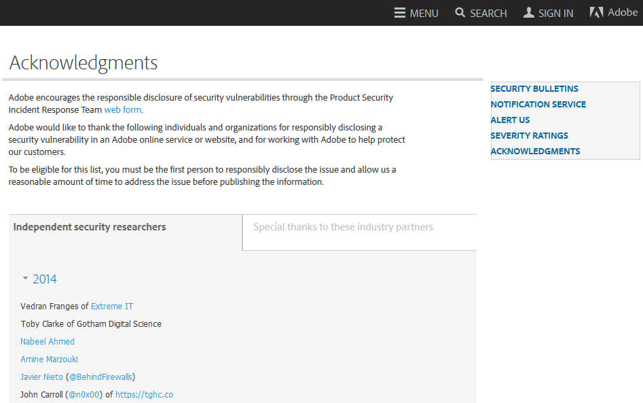
Task: Collapse the 2014 section arrow
Action: (x=25, y=279)
